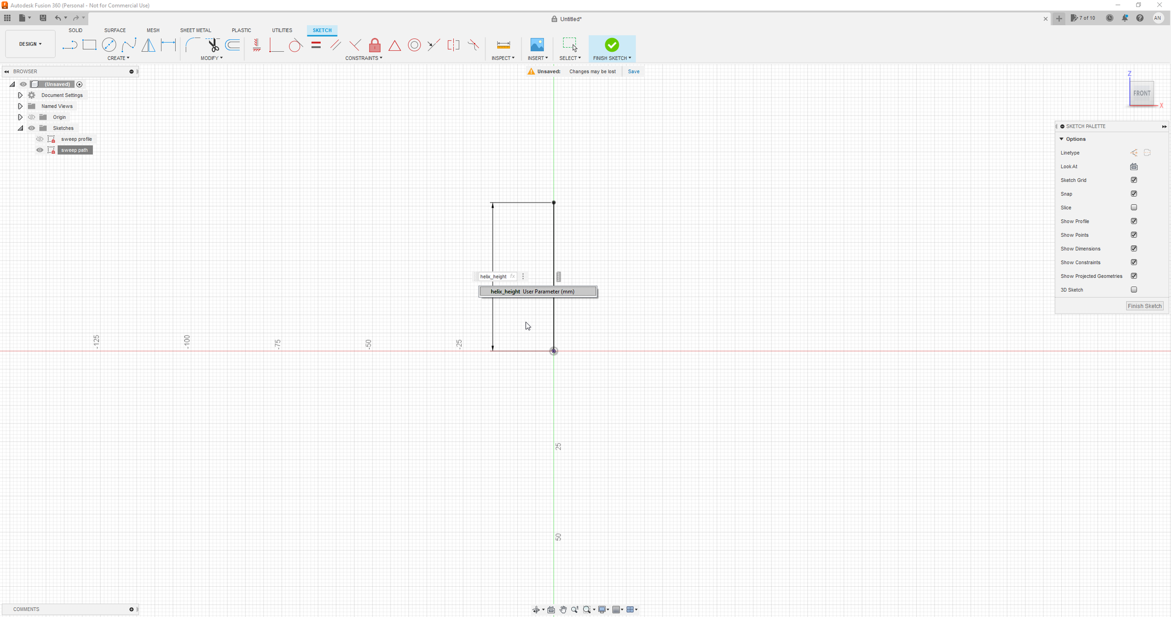Uncheck the Sketch Grid checkbox
The image size is (1171, 617).
[1134, 180]
